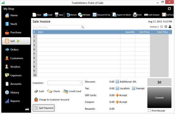Click the Accounts document icon
Screen dimensions: 175x114
click(7, 84)
